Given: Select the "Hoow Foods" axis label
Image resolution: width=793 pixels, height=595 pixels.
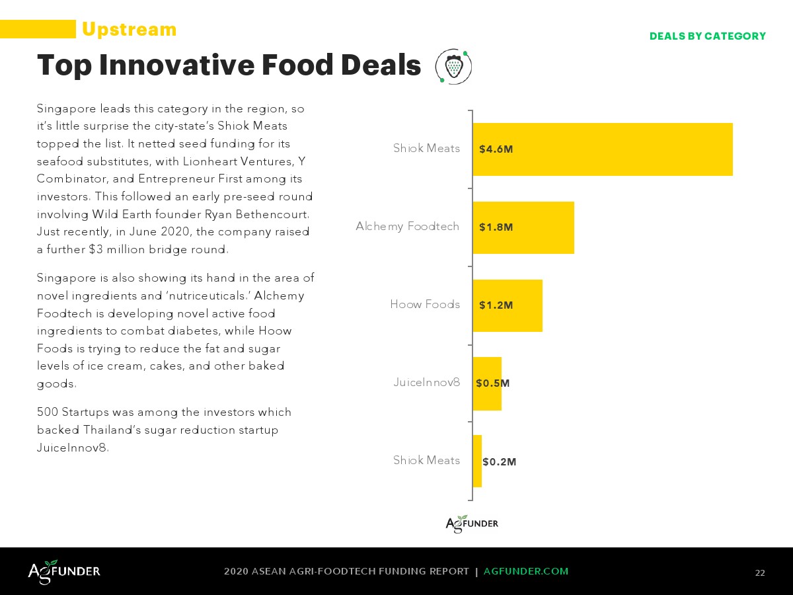Looking at the screenshot, I should click(425, 305).
